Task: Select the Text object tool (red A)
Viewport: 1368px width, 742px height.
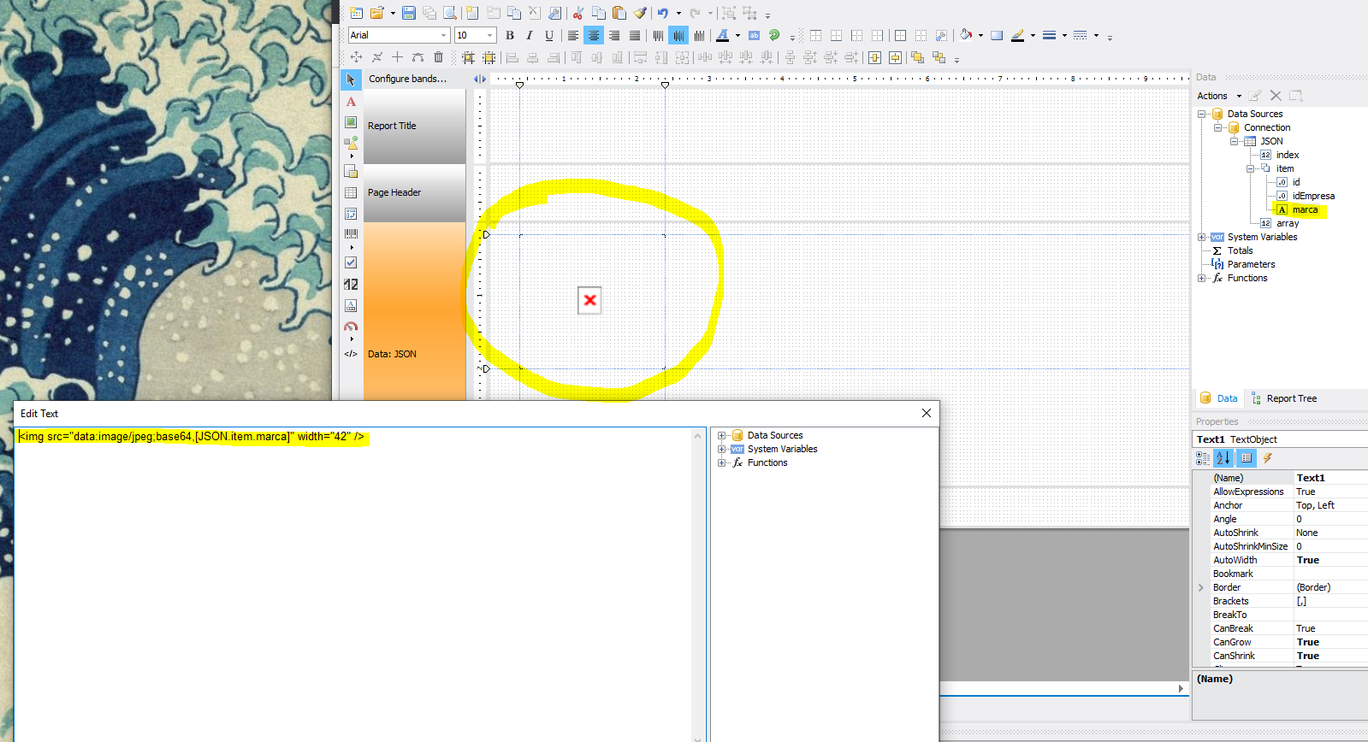Action: click(351, 102)
